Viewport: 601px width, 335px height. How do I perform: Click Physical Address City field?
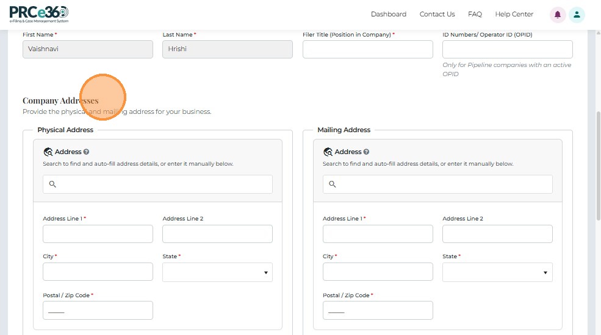(98, 272)
